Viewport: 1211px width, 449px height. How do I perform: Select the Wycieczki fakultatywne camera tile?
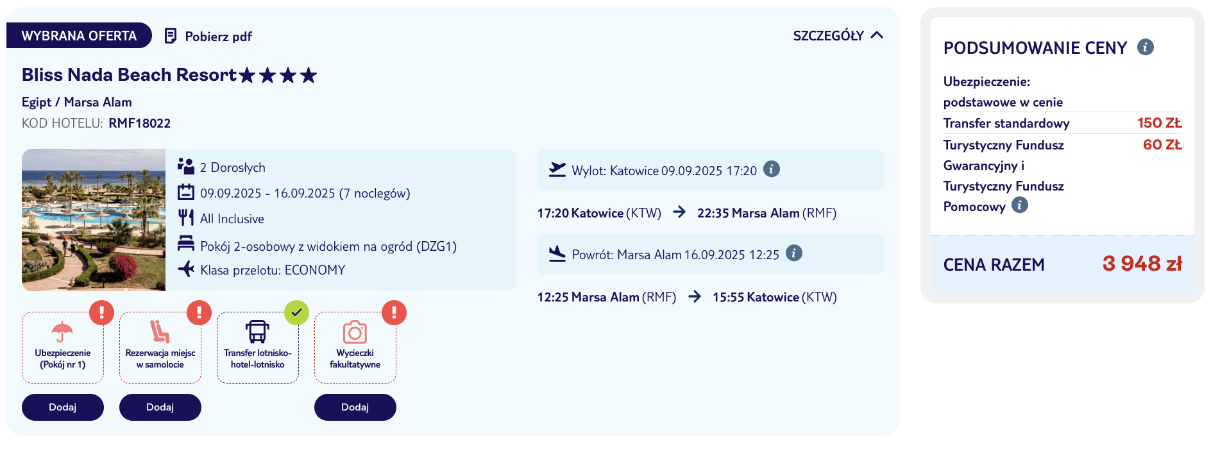(x=355, y=348)
